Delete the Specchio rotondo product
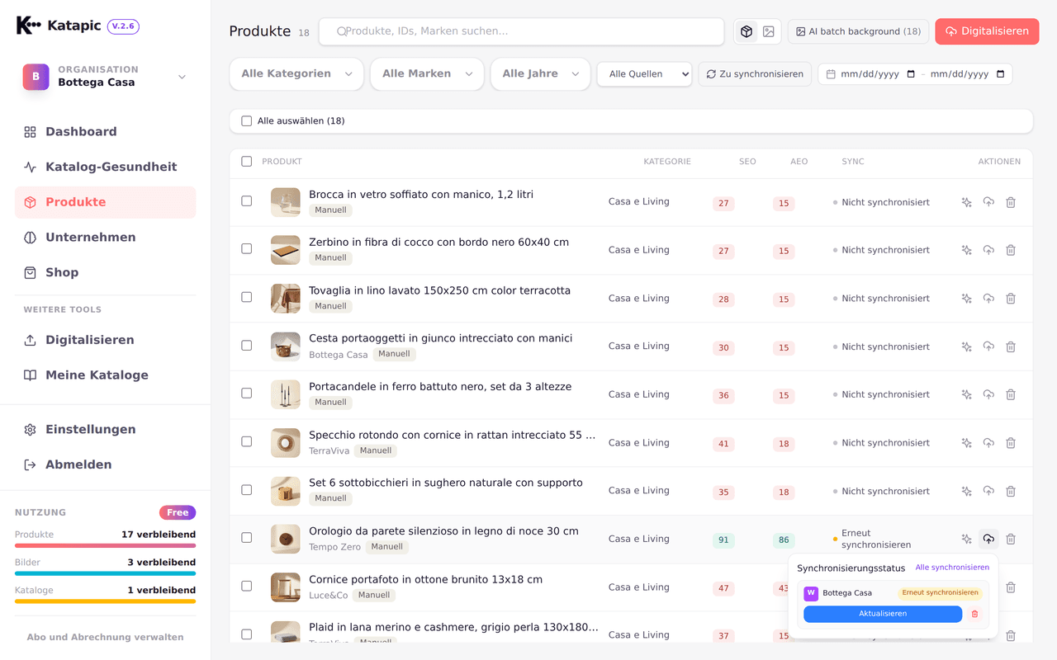1057x660 pixels. click(1011, 443)
